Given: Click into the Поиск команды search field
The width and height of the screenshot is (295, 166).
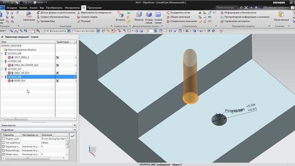Looking at the screenshot, I should click(227, 8).
